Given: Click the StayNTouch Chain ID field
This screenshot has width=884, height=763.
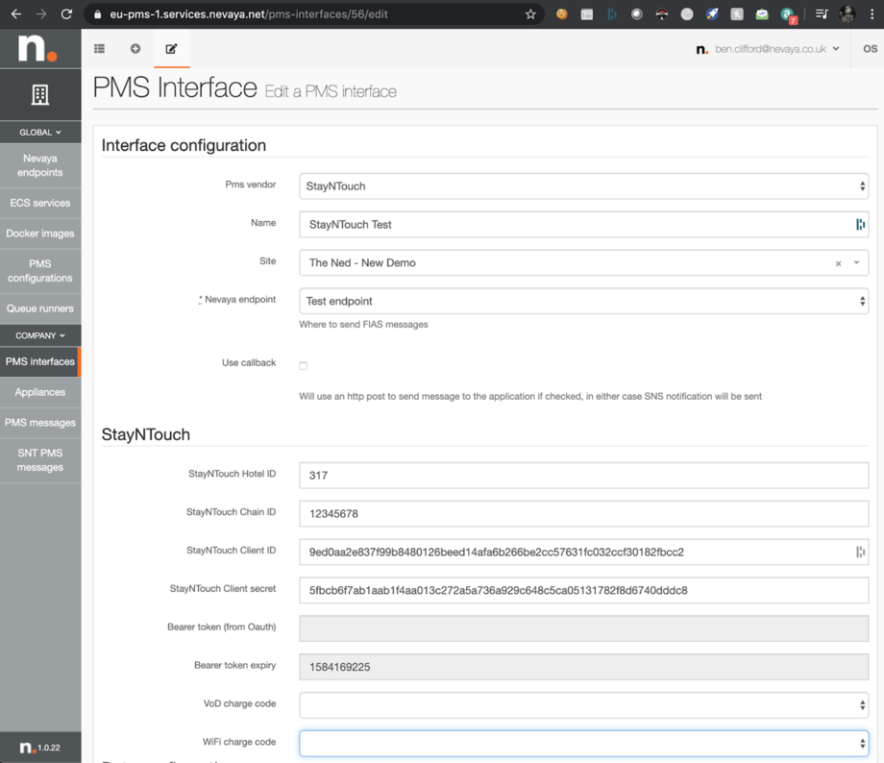Looking at the screenshot, I should [583, 514].
